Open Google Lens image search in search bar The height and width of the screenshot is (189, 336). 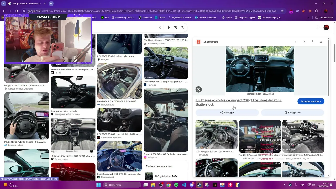pyautogui.click(x=175, y=28)
